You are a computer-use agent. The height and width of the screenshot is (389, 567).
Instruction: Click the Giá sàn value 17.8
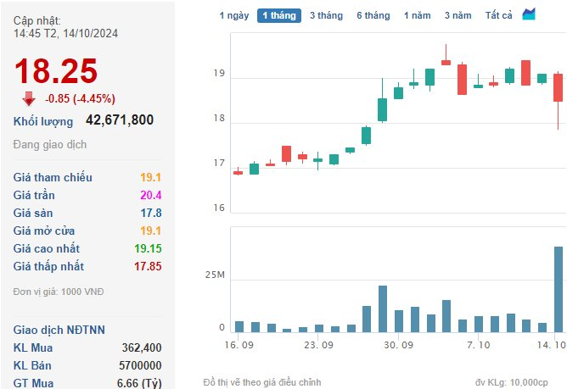151,213
